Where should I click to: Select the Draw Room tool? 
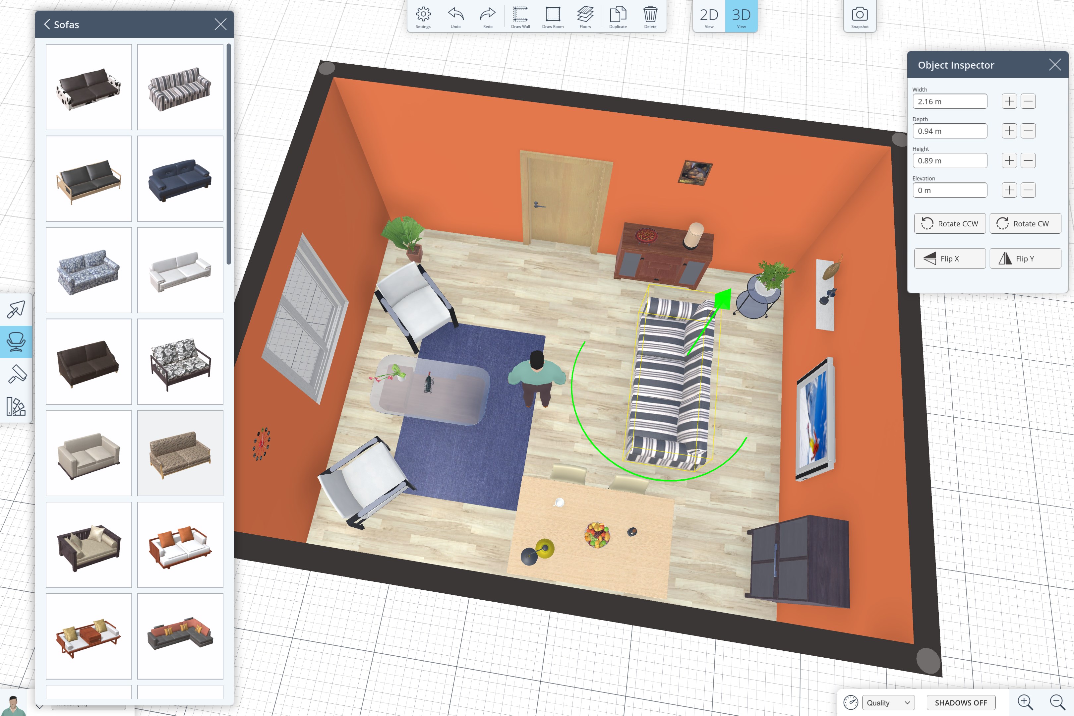point(553,17)
